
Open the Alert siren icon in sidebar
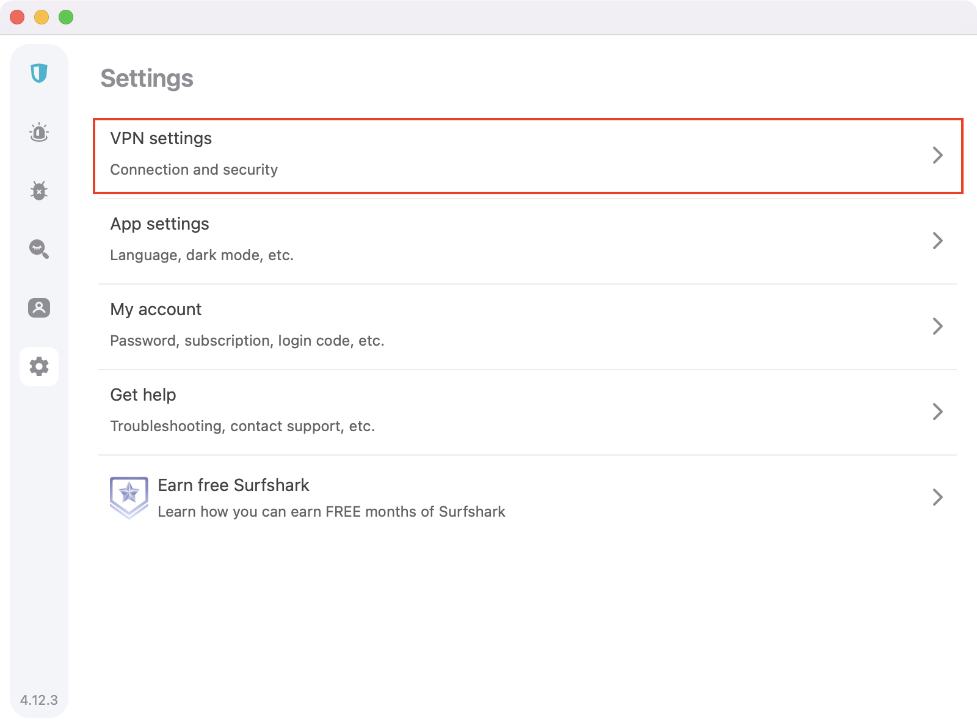click(x=39, y=132)
